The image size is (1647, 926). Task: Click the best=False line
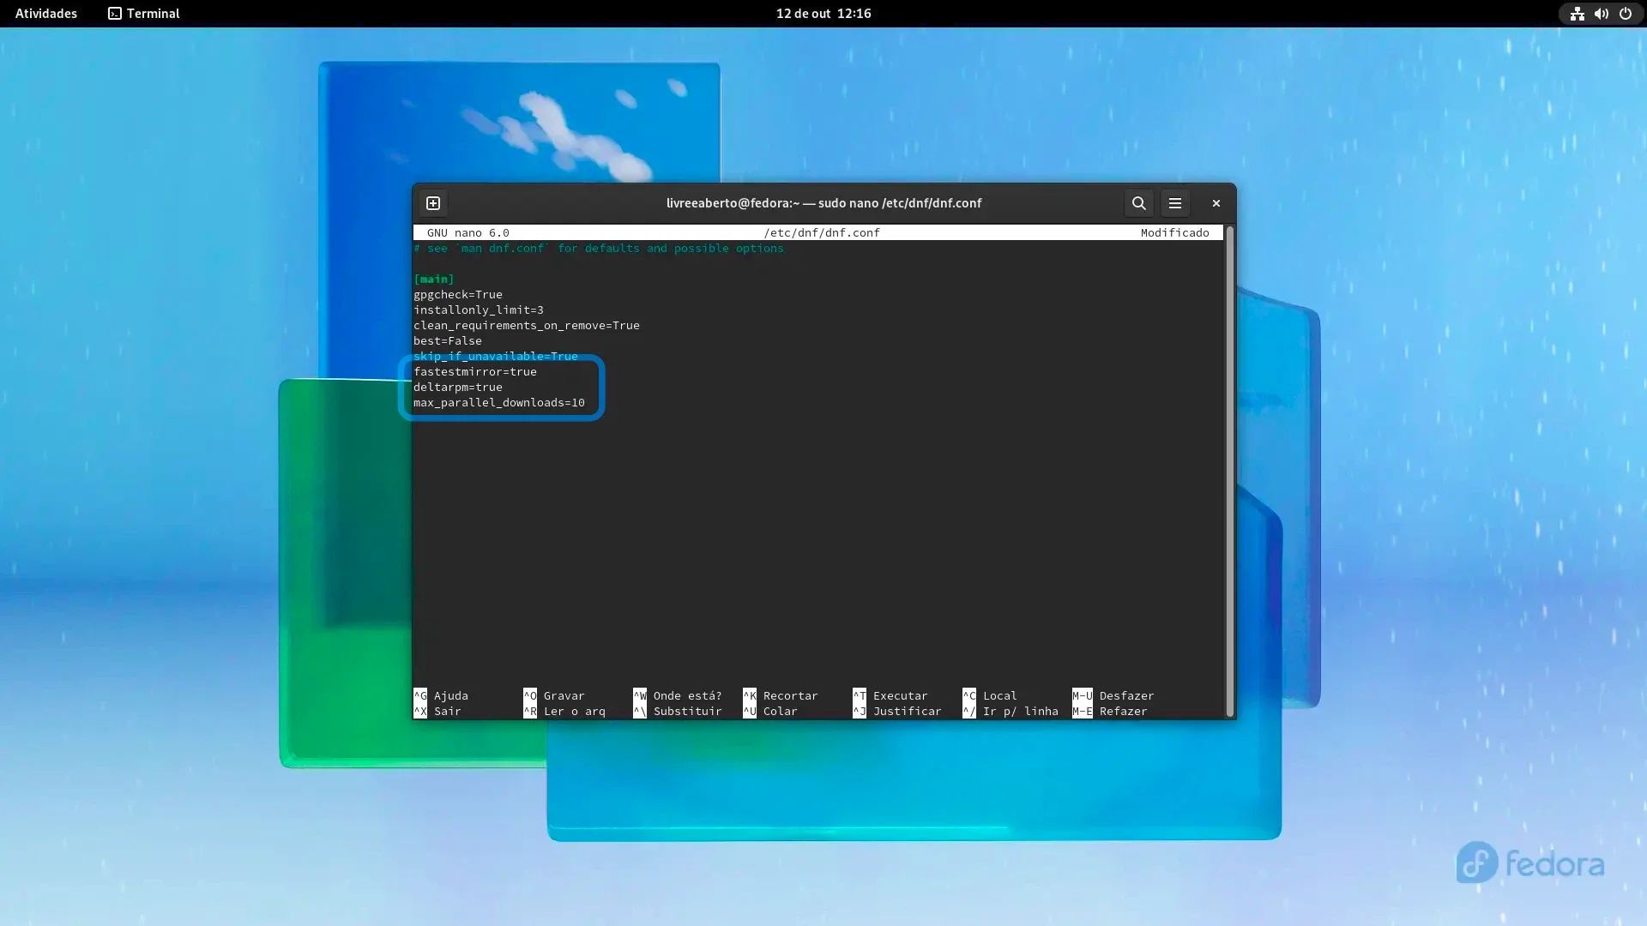point(448,340)
